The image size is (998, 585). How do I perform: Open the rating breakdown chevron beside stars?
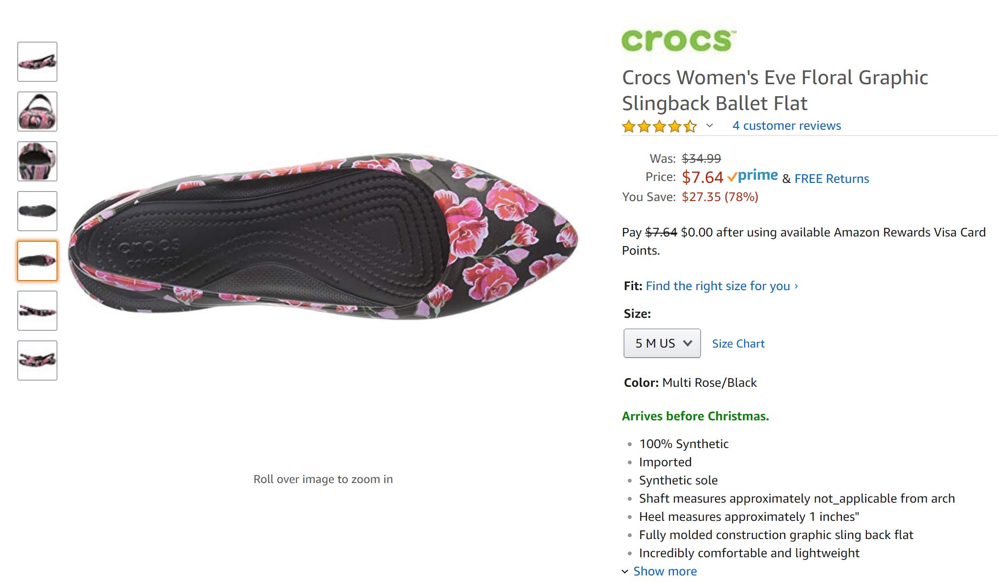710,126
